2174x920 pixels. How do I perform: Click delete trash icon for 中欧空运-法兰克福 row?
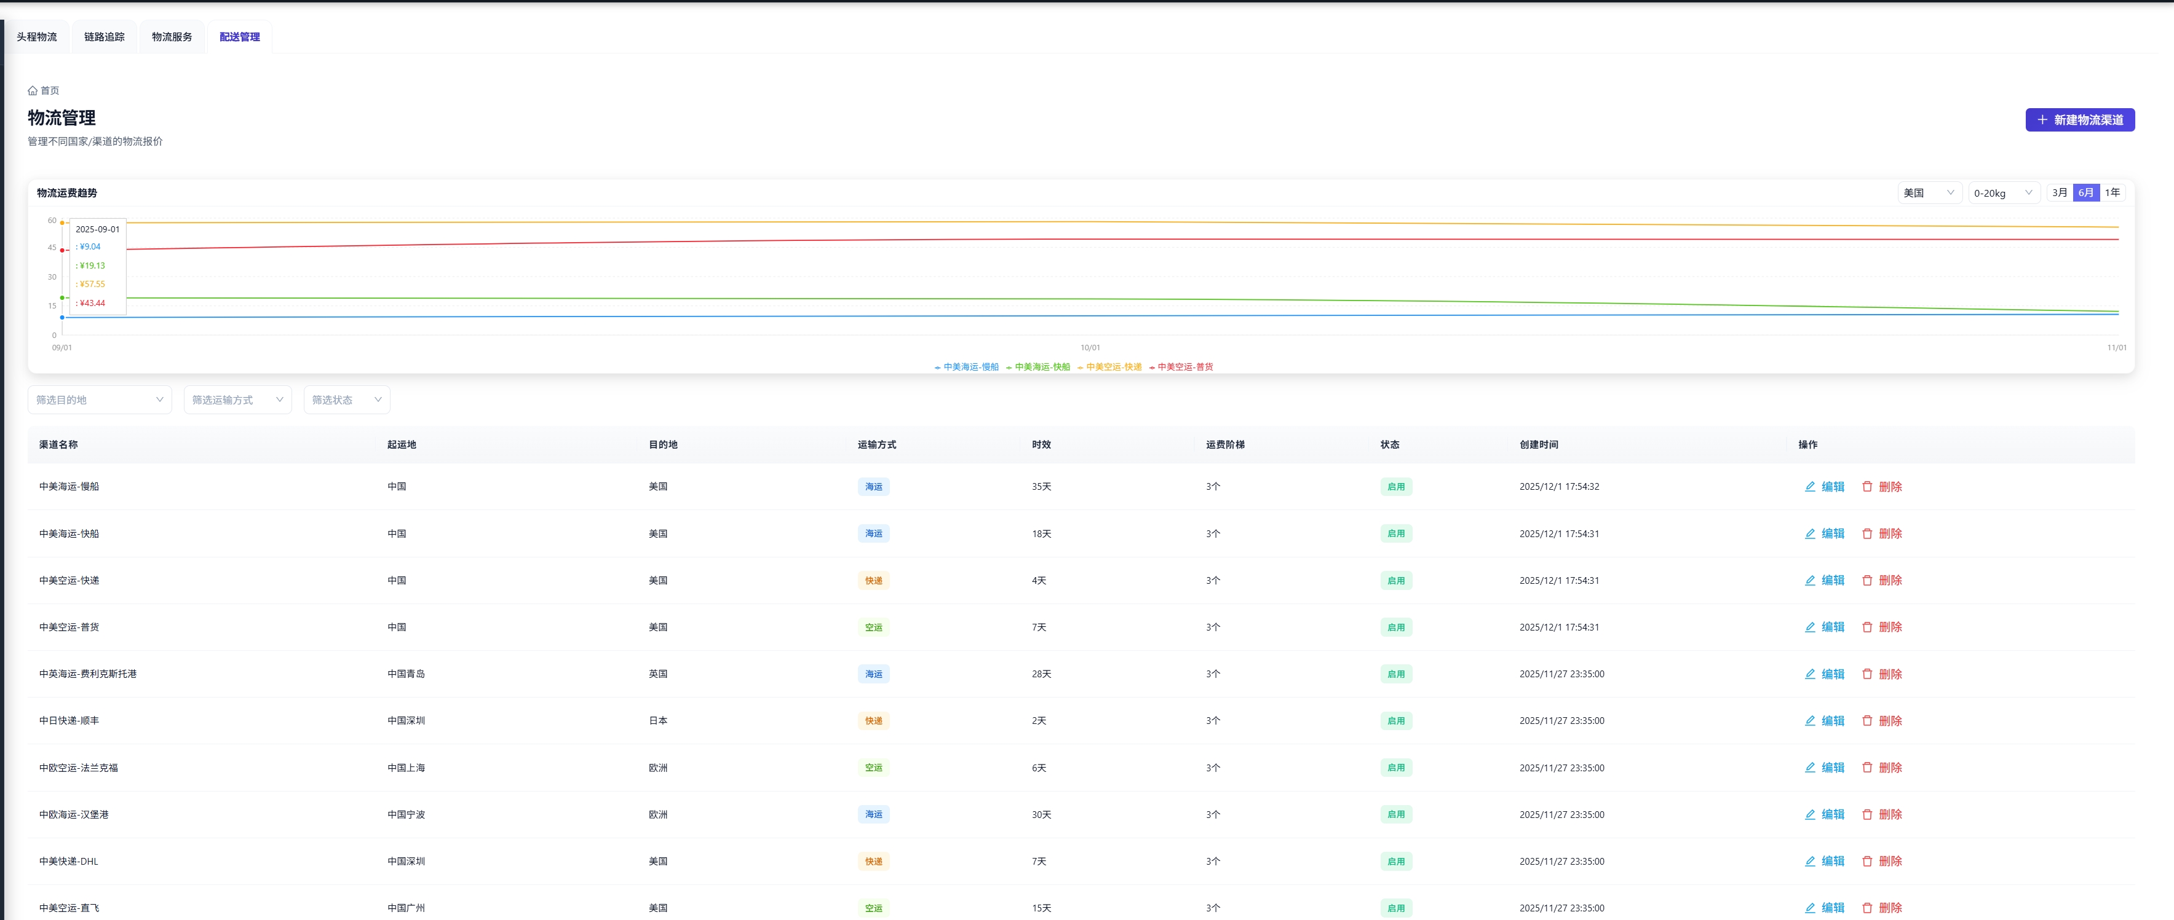pos(1867,768)
